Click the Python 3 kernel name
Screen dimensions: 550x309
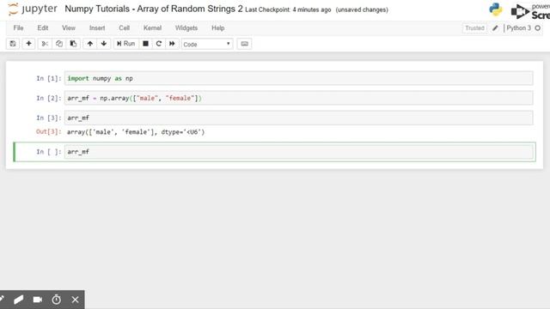tap(518, 28)
